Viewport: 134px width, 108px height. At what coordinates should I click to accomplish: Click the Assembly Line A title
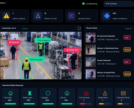[x=9, y=28]
